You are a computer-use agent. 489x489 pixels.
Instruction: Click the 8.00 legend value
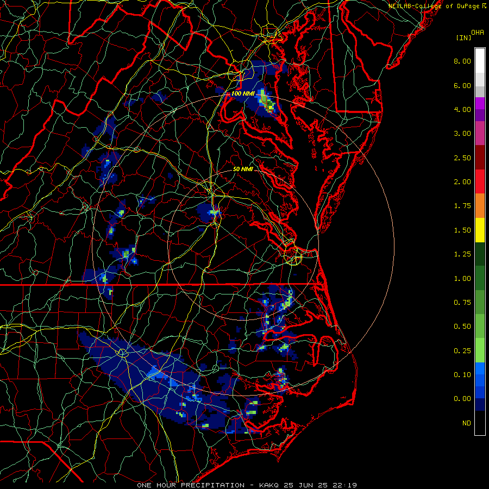click(x=462, y=61)
